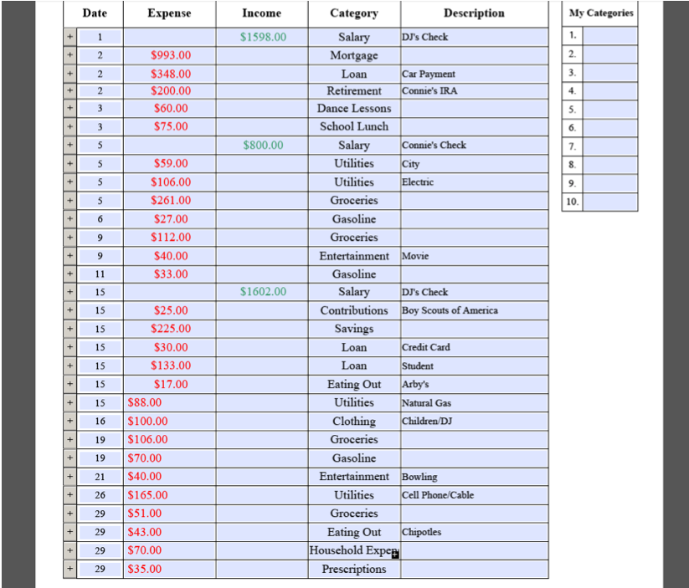Click the plus icon beside Household Expenses text
Viewport: 689px width, 588px height.
click(394, 554)
